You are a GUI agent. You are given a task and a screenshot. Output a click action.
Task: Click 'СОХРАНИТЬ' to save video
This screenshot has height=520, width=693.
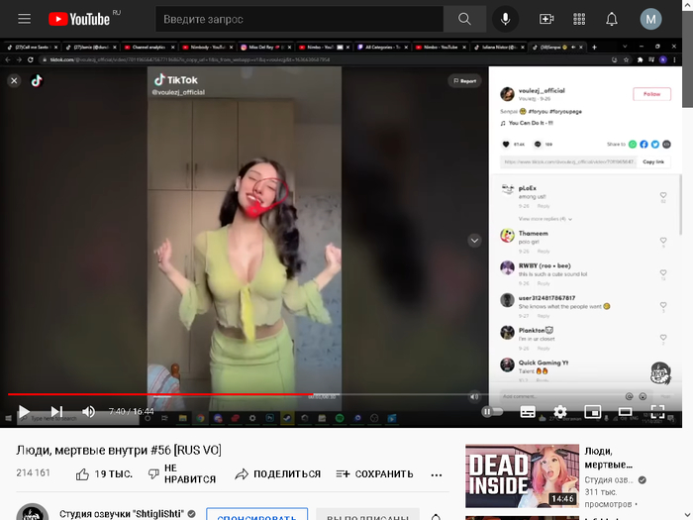point(374,474)
